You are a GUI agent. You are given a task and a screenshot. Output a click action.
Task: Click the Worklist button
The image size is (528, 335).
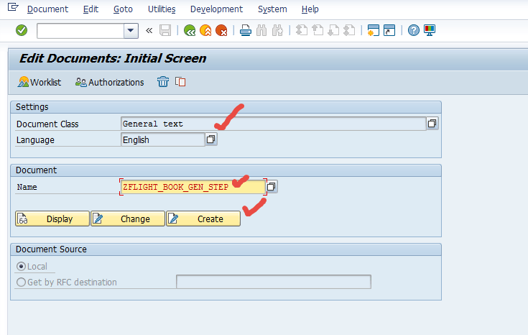40,82
